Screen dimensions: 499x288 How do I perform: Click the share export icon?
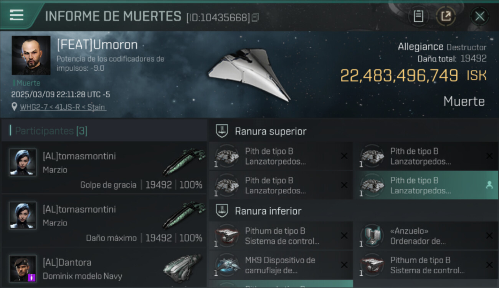tap(446, 16)
